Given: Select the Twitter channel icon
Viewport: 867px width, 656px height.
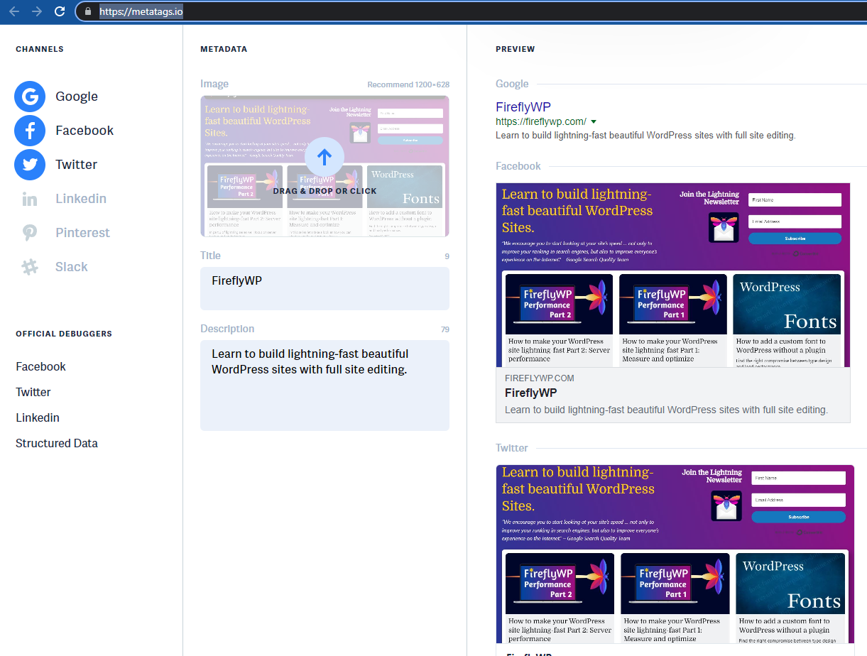Looking at the screenshot, I should 29,164.
